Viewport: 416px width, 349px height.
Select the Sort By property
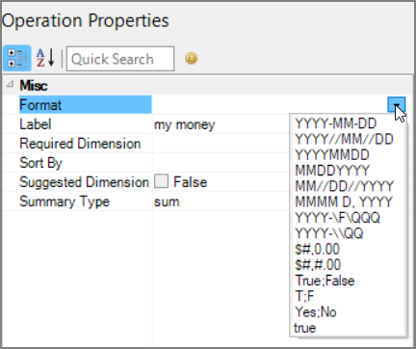(40, 163)
